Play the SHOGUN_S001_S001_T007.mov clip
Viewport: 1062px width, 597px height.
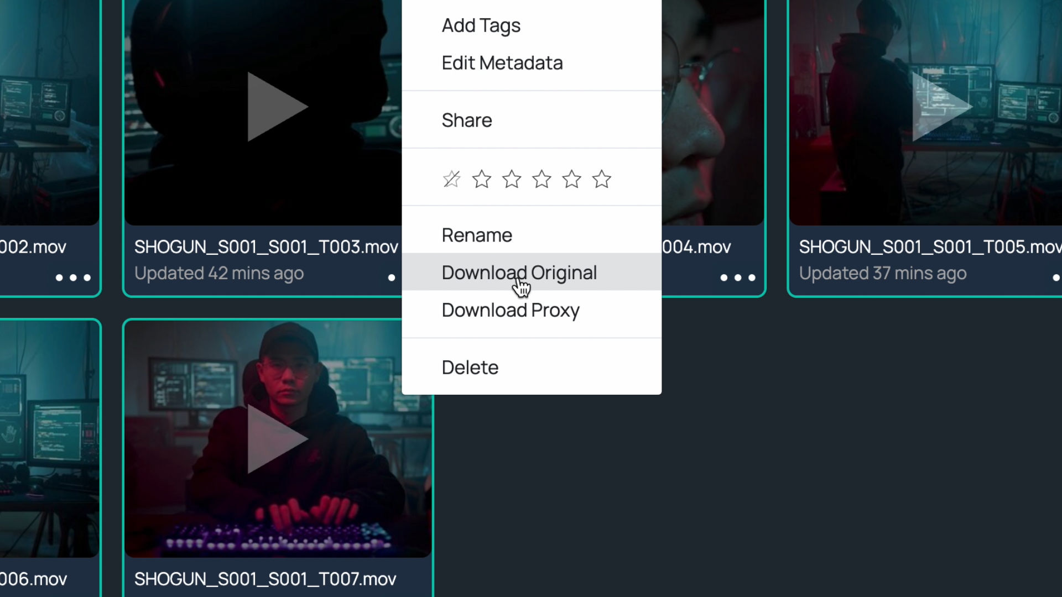(x=276, y=439)
